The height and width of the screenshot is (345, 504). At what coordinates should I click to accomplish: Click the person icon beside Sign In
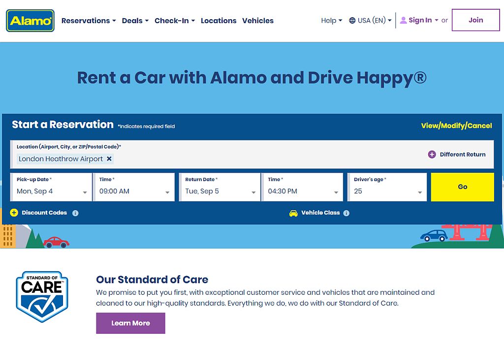[x=405, y=20]
